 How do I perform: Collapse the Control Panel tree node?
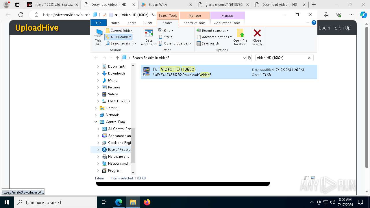[96, 122]
